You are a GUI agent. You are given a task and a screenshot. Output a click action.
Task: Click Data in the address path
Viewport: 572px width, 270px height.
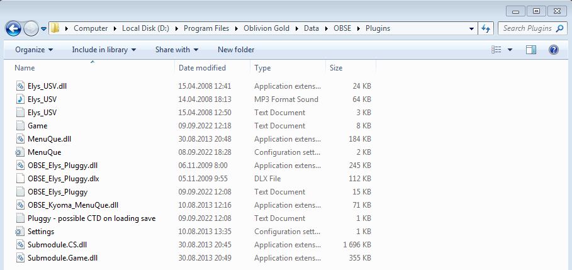(x=311, y=28)
